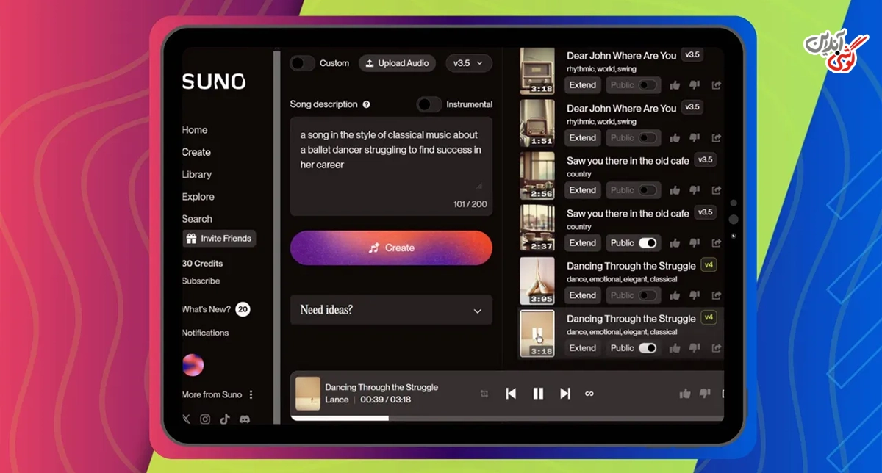Turn off Public on Saw you there 2:37
Viewport: 882px width, 473px height.
(648, 243)
